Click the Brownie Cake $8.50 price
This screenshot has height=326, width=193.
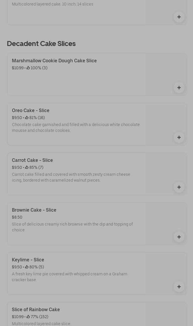[17, 217]
